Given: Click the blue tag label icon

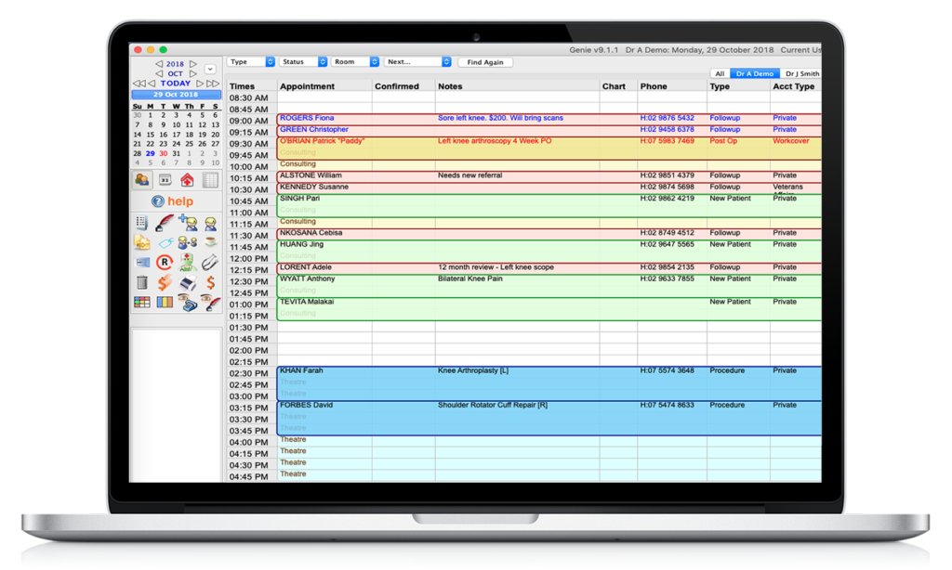Looking at the screenshot, I should coord(165,242).
